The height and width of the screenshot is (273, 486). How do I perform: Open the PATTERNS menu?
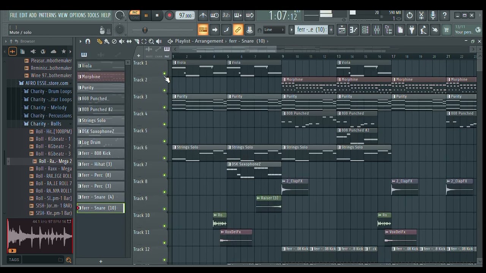coord(47,15)
